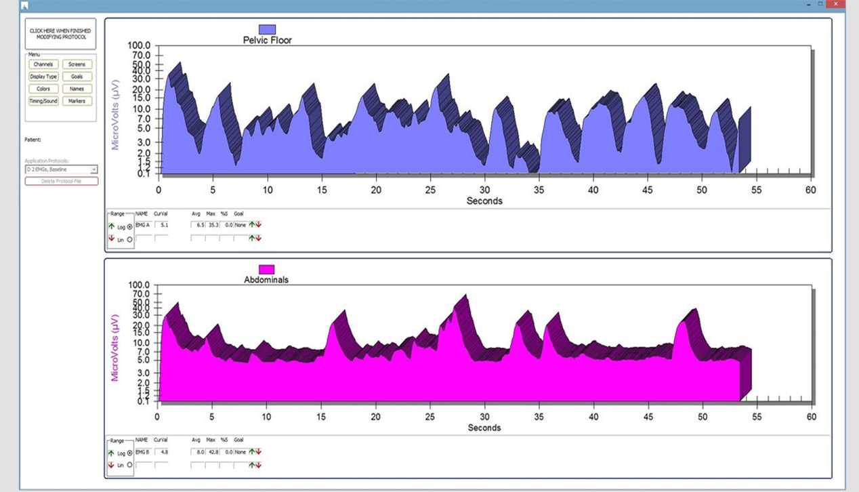Click the green arrow below EMG B's goal arrows
The width and height of the screenshot is (859, 492).
[252, 464]
